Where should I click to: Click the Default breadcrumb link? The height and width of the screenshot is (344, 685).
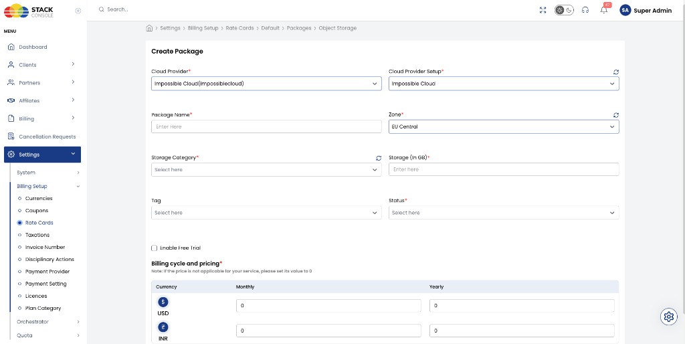click(270, 28)
